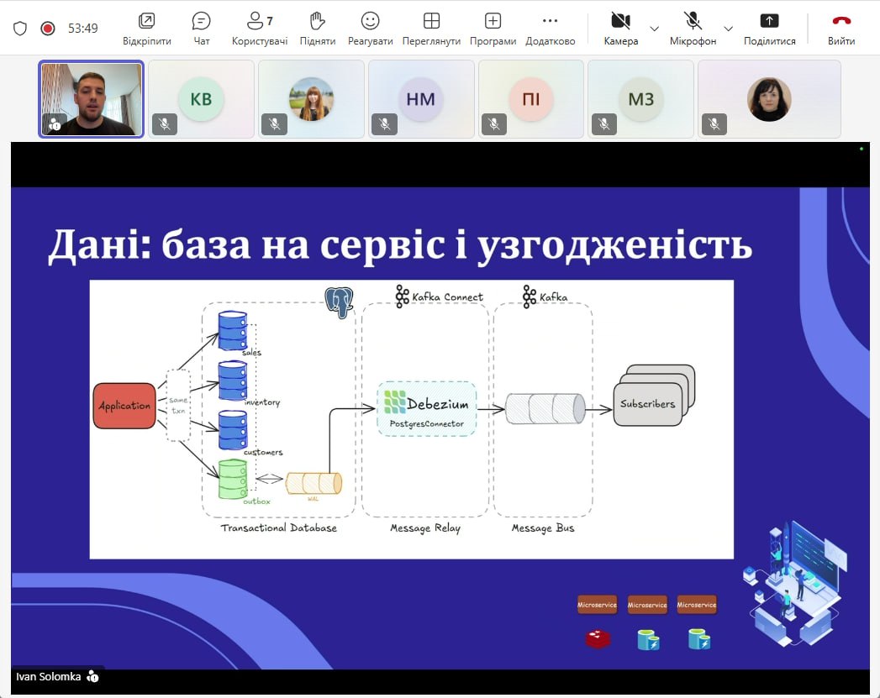Select the НМ participant tile
880x698 pixels.
tap(420, 99)
